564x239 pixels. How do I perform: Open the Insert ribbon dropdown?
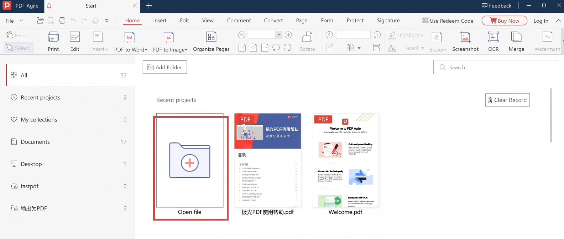tap(99, 42)
